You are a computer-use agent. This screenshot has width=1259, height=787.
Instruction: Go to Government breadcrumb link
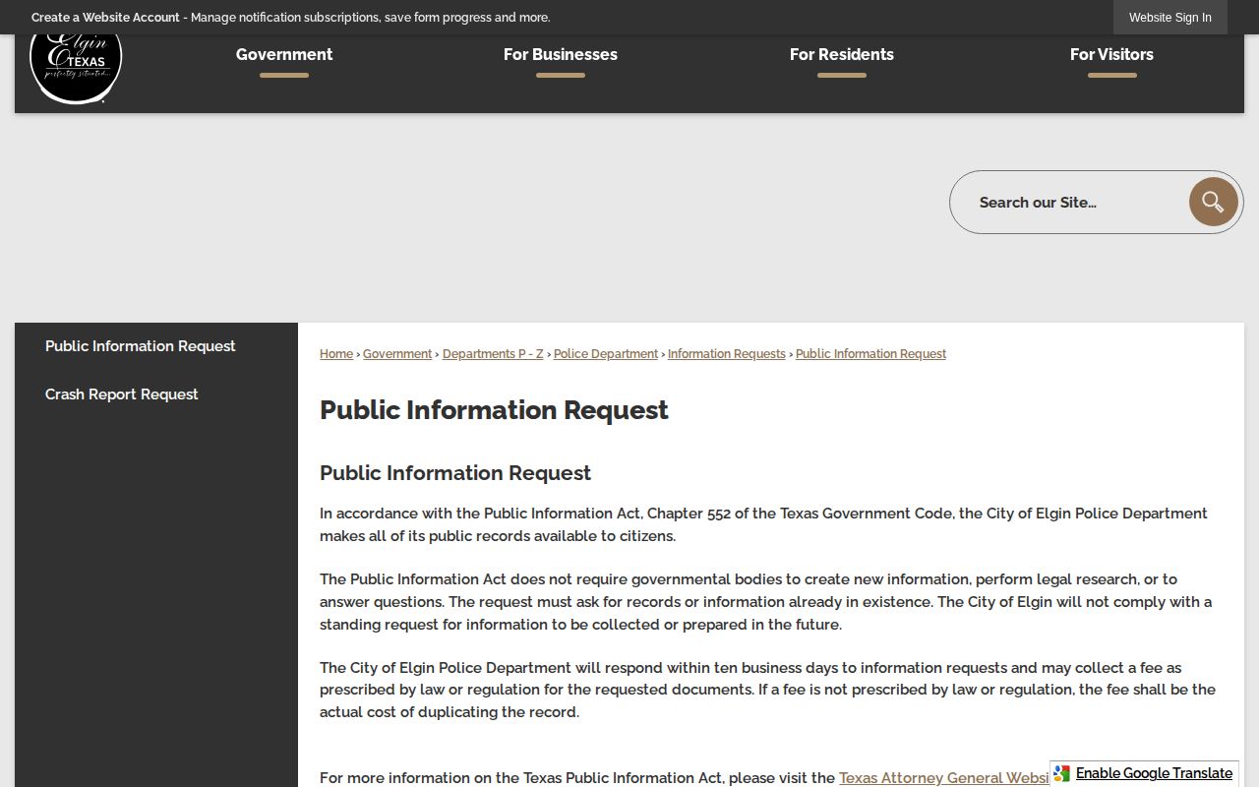[x=397, y=354]
